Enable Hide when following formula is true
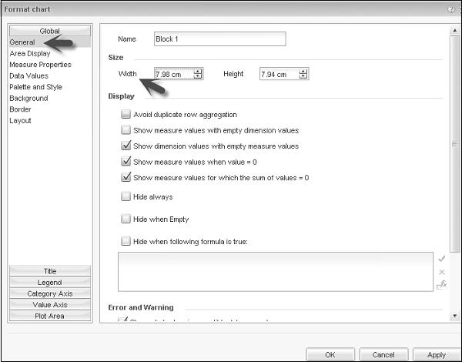Viewport: 462px width, 362px height. [x=126, y=241]
